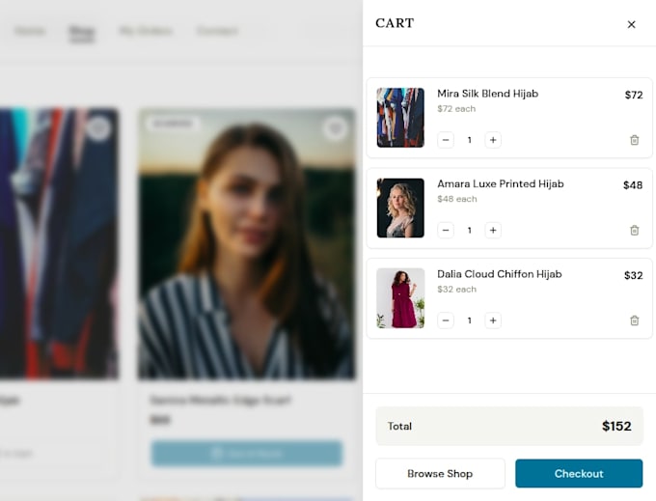The width and height of the screenshot is (656, 501).
Task: Remove Amara Luxe Printed Hijab via its trash icon
Action: click(634, 230)
